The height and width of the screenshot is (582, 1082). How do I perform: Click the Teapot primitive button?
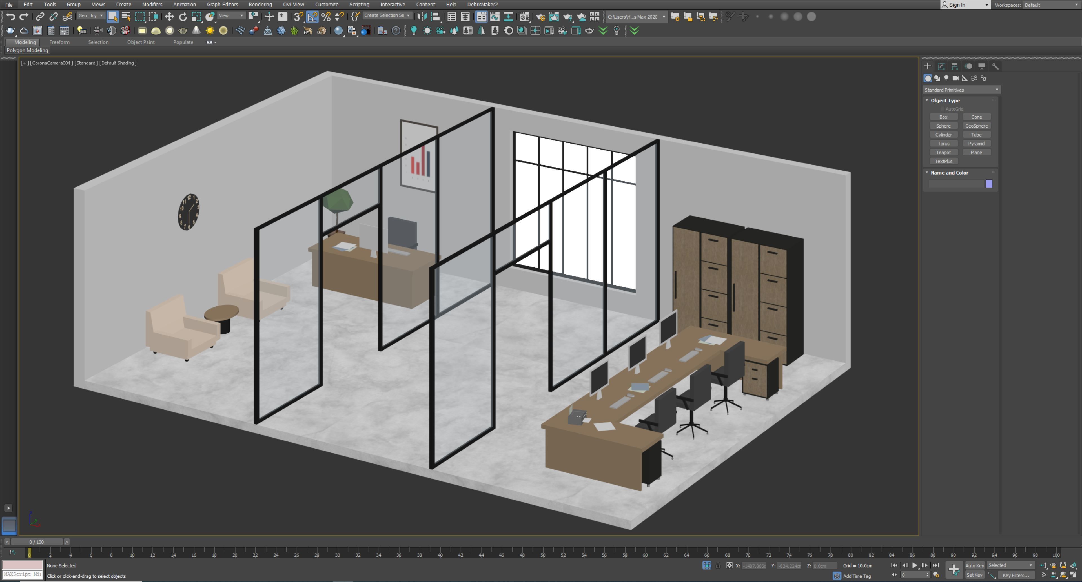[x=943, y=152]
